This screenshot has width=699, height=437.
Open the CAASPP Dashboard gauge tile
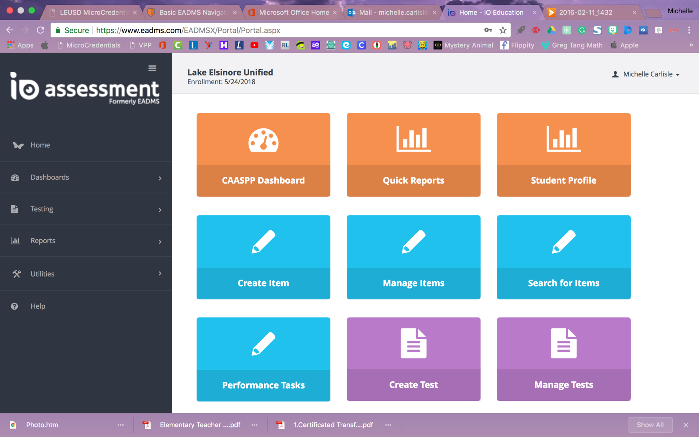click(x=263, y=155)
